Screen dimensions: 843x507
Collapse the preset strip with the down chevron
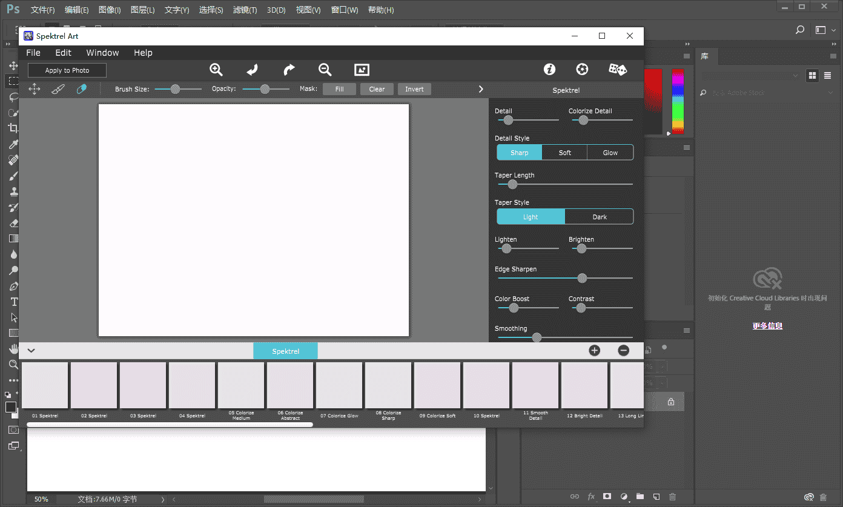coord(31,350)
